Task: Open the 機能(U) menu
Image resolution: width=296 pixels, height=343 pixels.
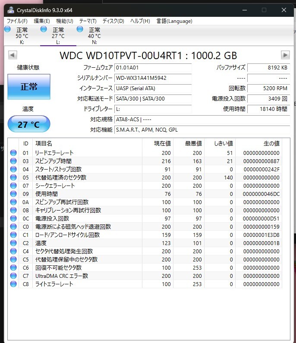Action: [x=65, y=21]
